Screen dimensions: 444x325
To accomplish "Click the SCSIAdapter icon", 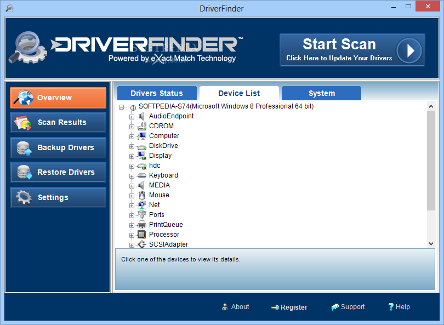I will pyautogui.click(x=142, y=244).
